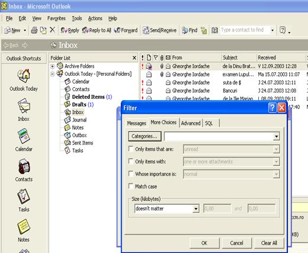Confirm the filter with OK
Viewport: 308px width, 253px height.
pyautogui.click(x=204, y=243)
